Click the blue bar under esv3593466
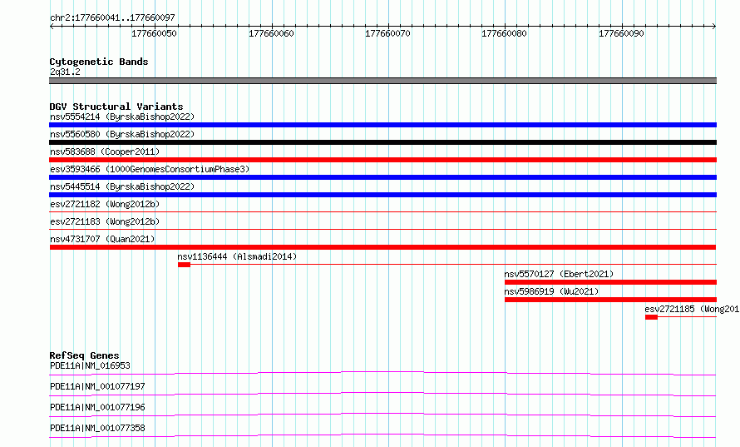The image size is (740, 447). coord(382,177)
